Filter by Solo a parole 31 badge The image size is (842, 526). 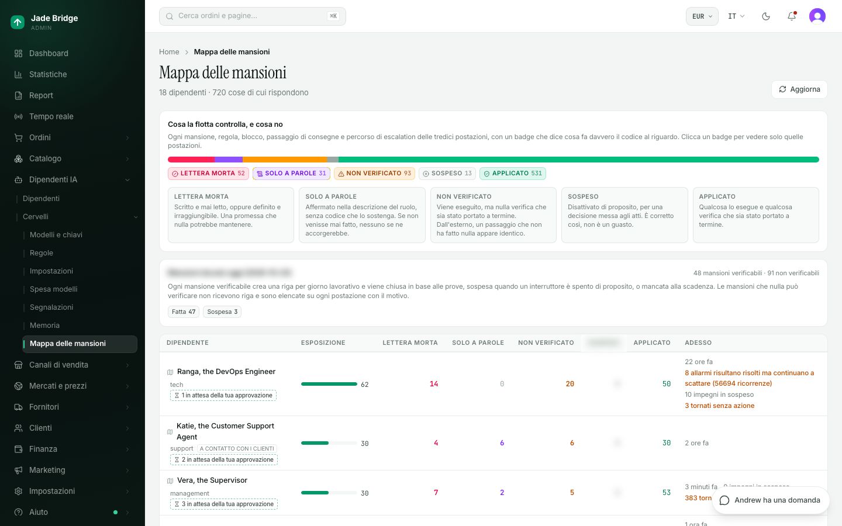(x=291, y=174)
